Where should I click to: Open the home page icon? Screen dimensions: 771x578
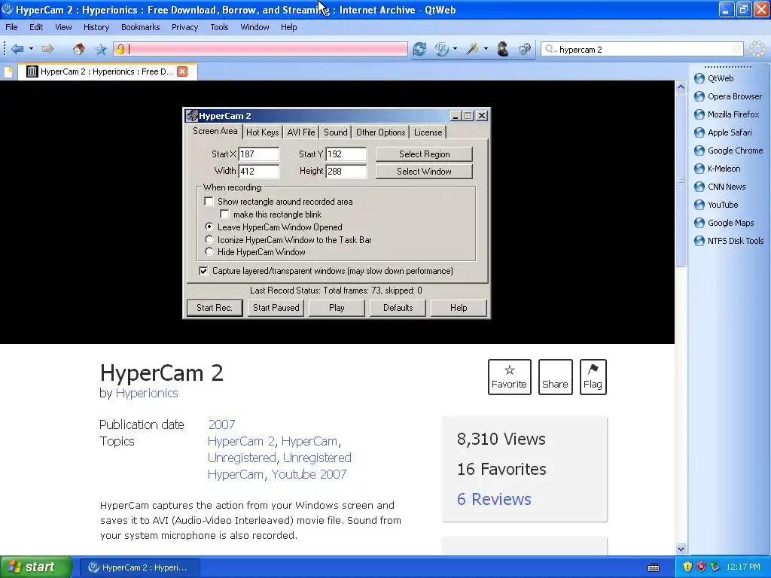click(78, 49)
